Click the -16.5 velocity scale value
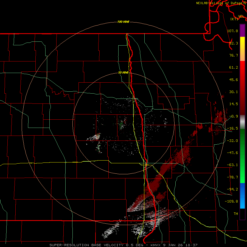The height and width of the screenshot is (247, 247). pos(232,128)
